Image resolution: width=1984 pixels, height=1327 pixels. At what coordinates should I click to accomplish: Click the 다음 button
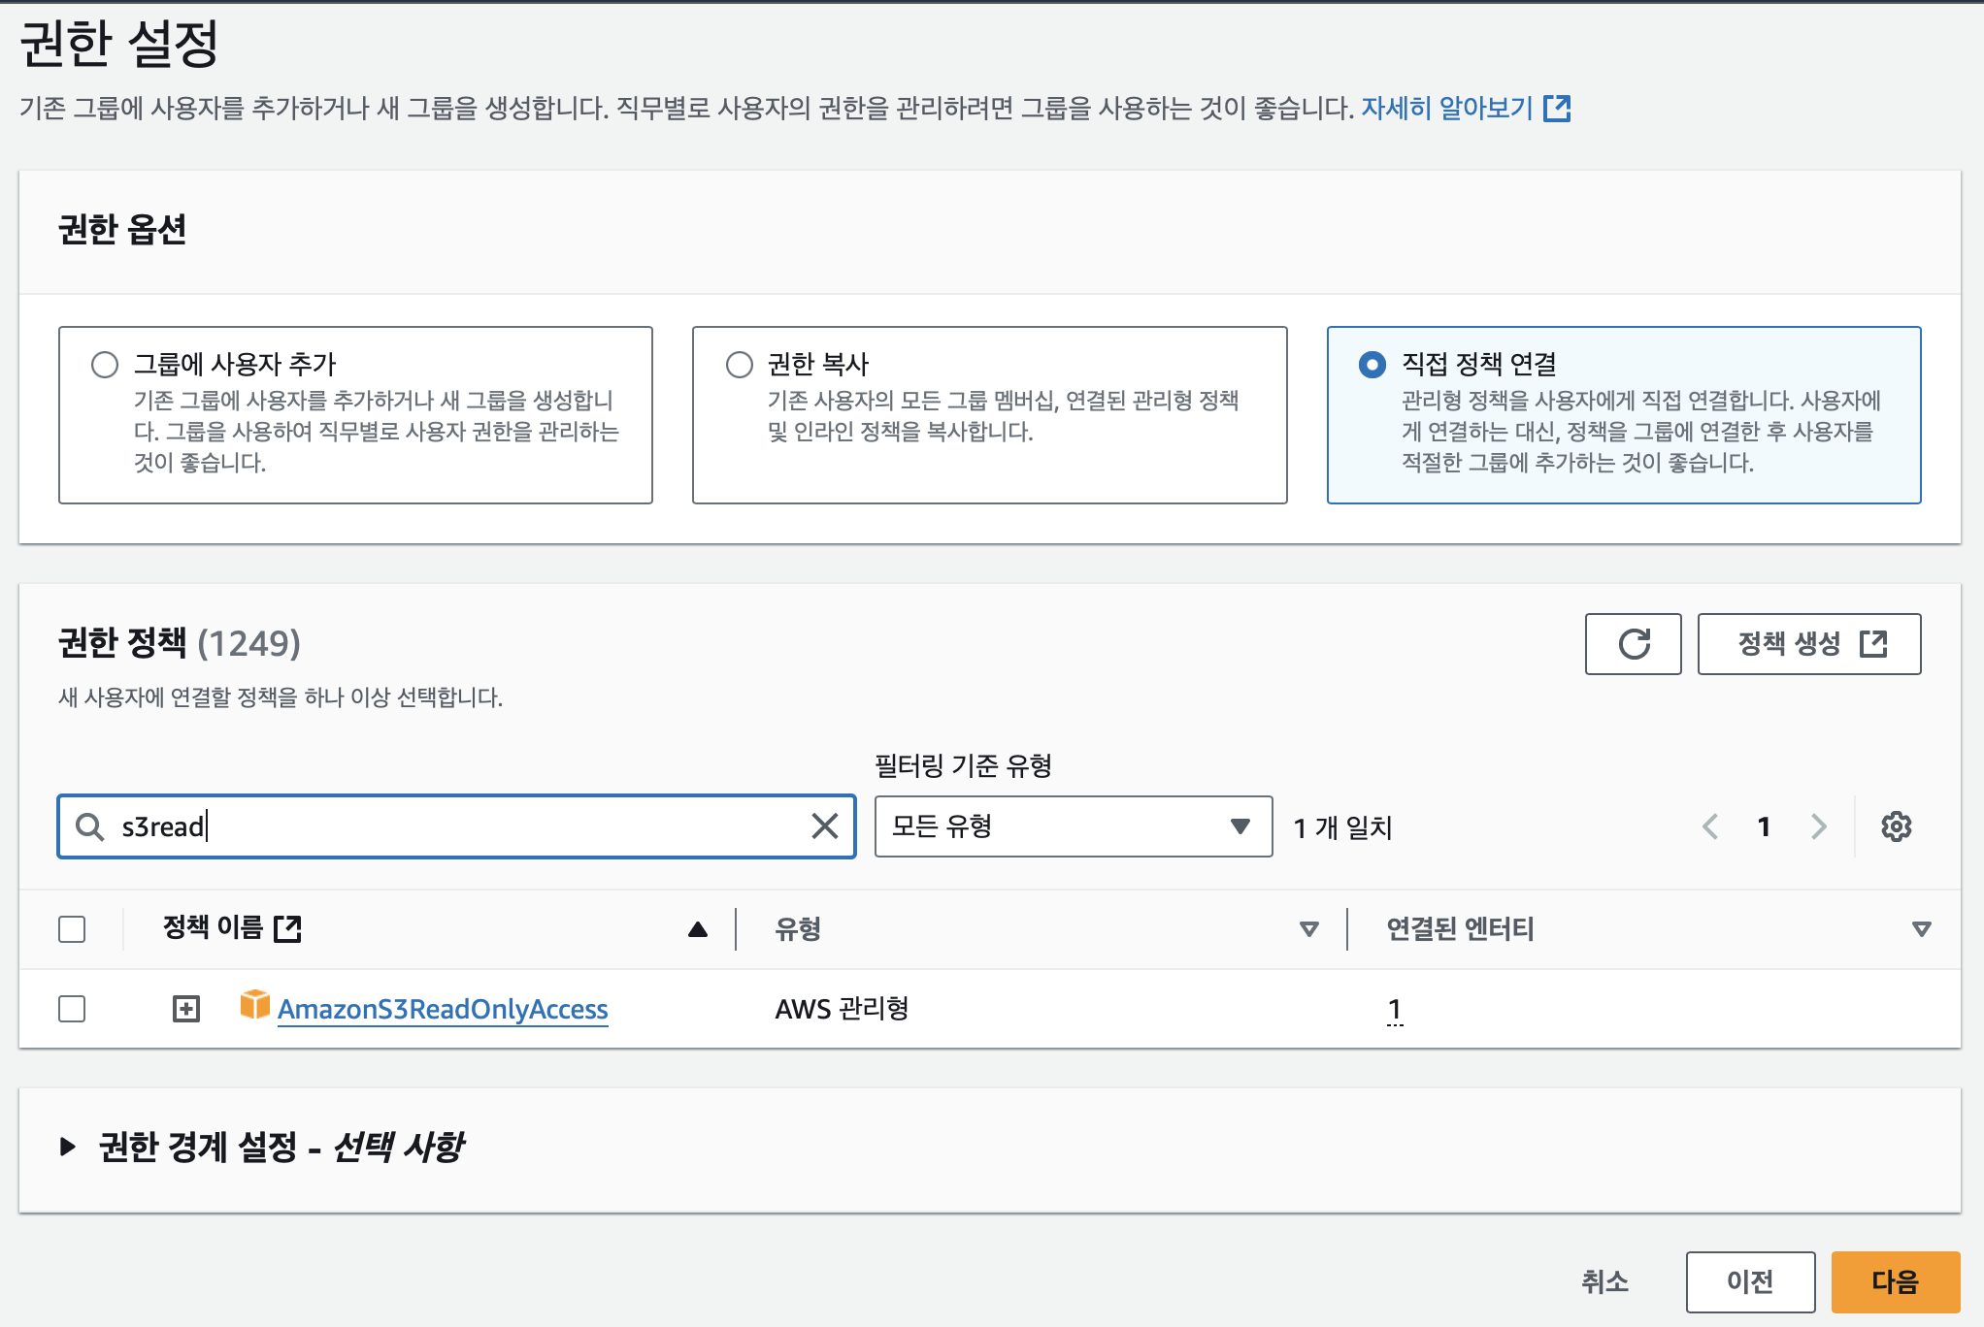point(1894,1281)
